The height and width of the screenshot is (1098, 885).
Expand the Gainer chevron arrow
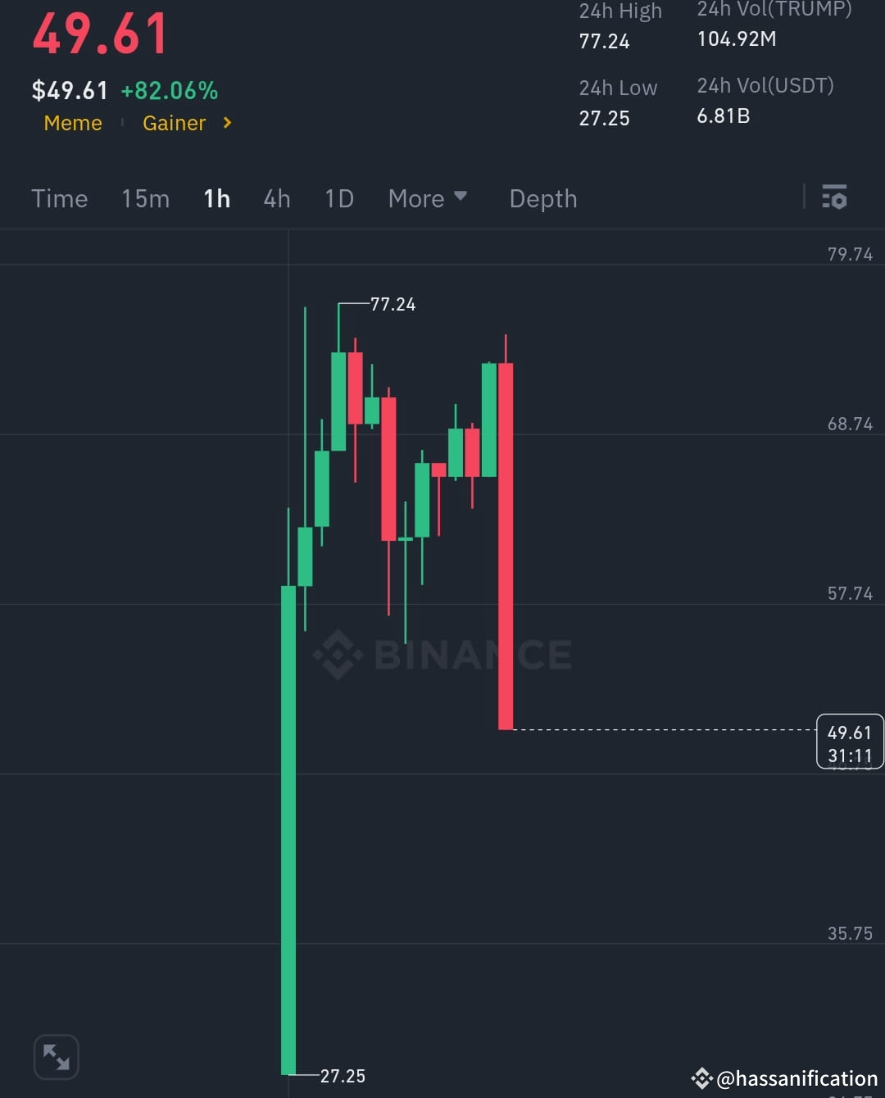point(227,123)
